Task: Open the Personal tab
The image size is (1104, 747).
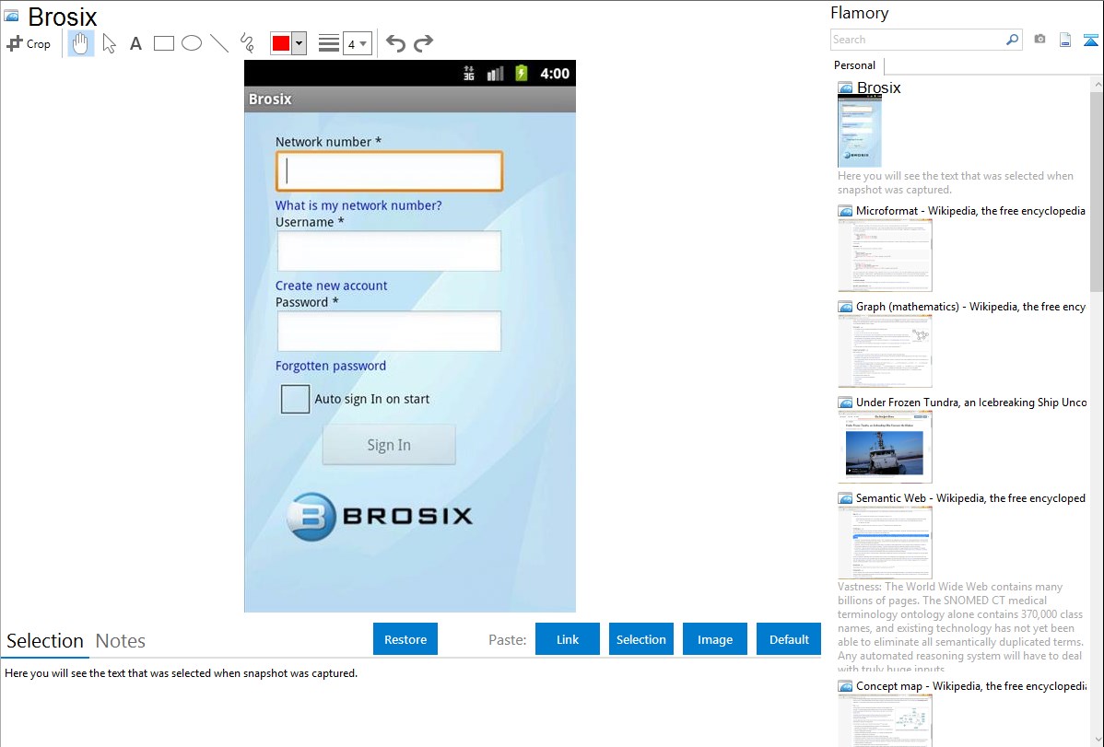Action: pyautogui.click(x=855, y=65)
